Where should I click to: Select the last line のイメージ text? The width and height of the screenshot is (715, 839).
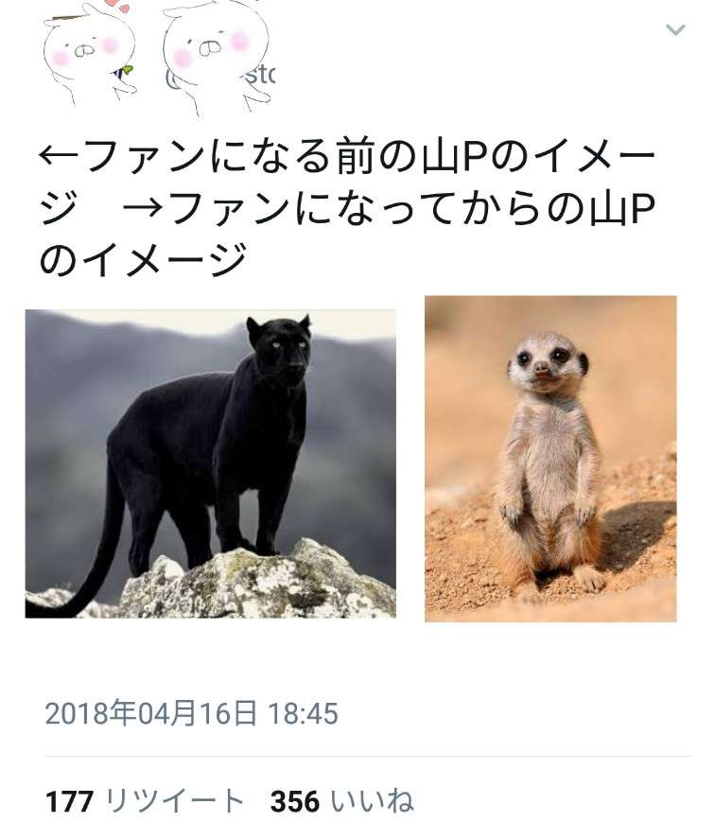pos(143,259)
